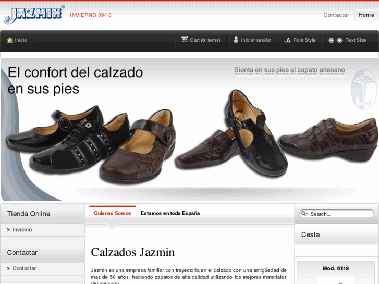The image size is (379, 284).
Task: Open the Contactar link in top header
Action: (336, 15)
